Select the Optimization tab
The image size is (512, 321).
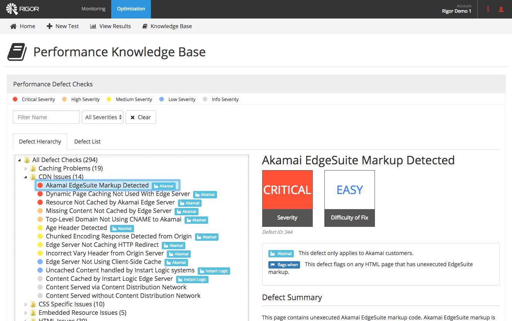[131, 9]
